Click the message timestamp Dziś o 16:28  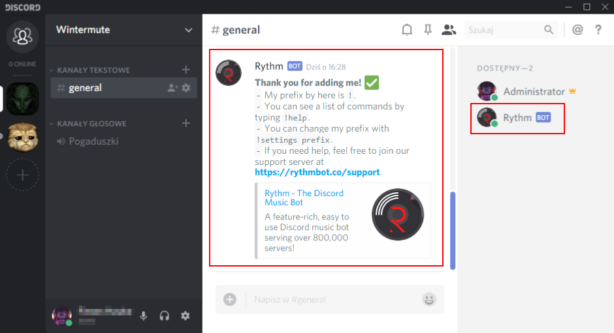click(326, 67)
